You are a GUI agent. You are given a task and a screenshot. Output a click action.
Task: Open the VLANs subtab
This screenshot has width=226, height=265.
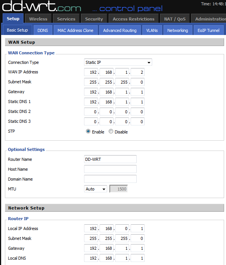[152, 30]
